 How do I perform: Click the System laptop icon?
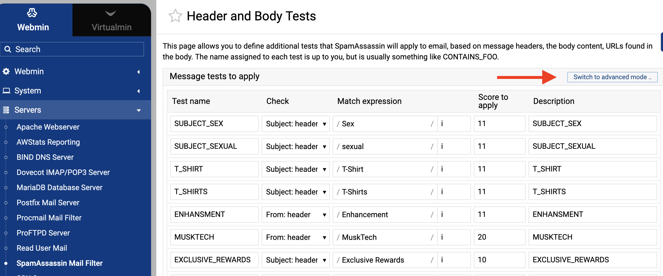[x=6, y=91]
